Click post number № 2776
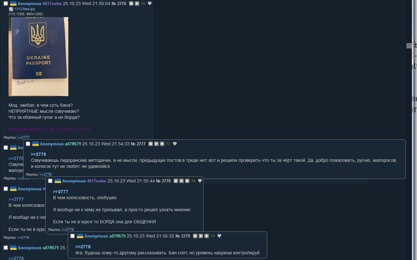The height and width of the screenshot is (260, 417). [119, 3]
